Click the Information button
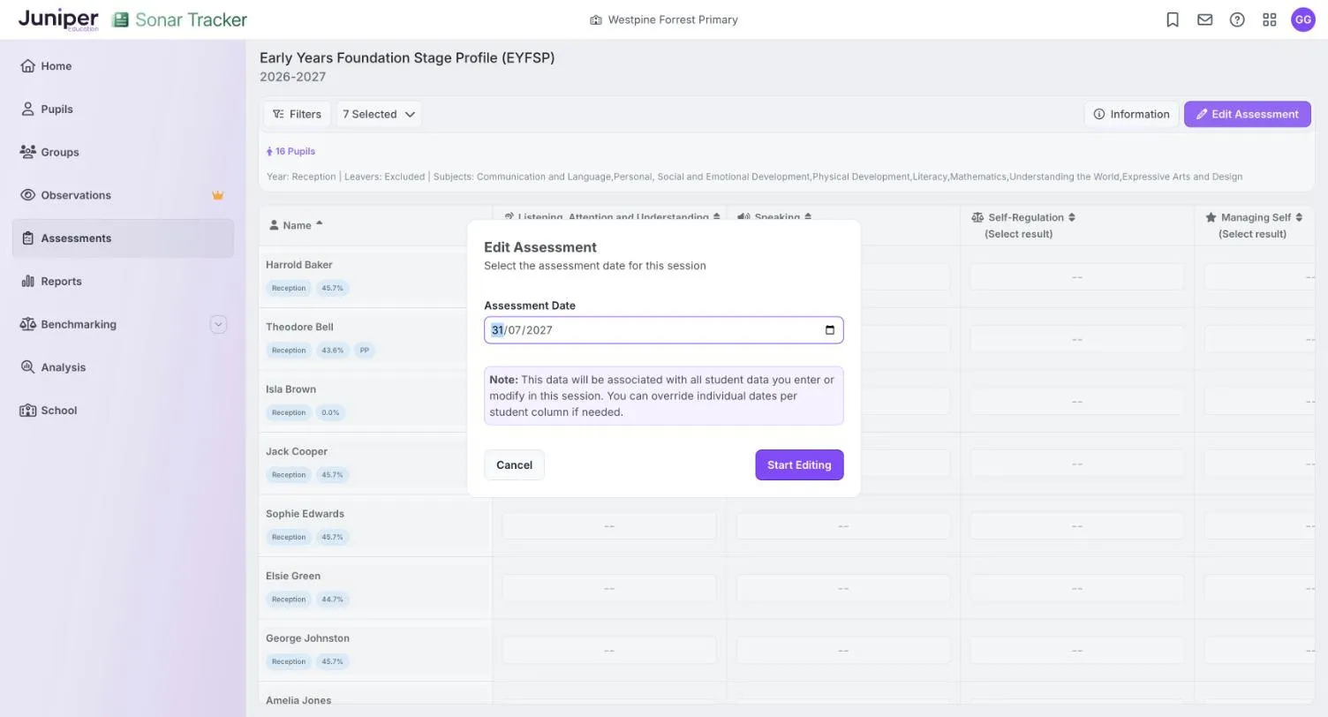1328x717 pixels. coord(1131,114)
